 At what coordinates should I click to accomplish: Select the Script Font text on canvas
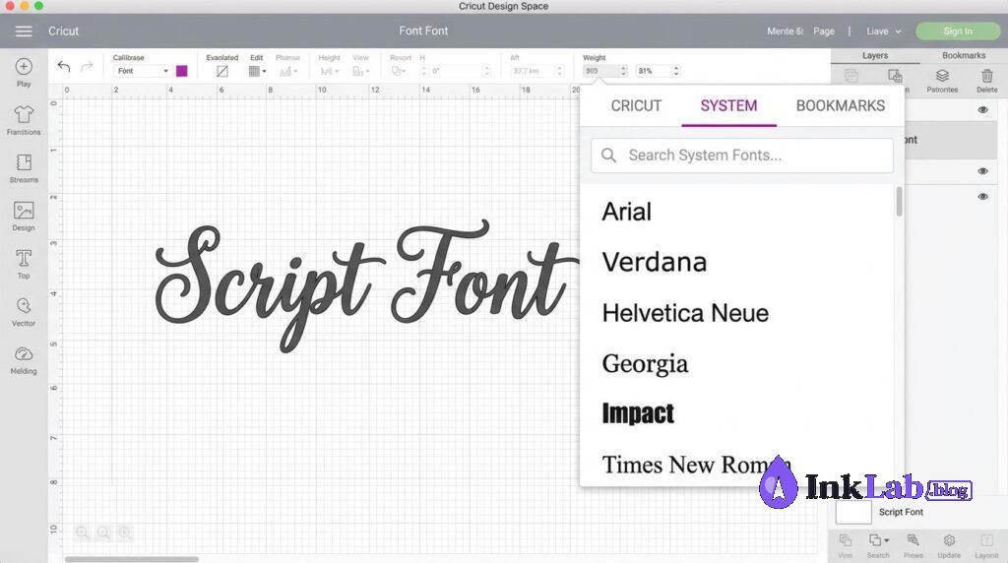click(366, 285)
